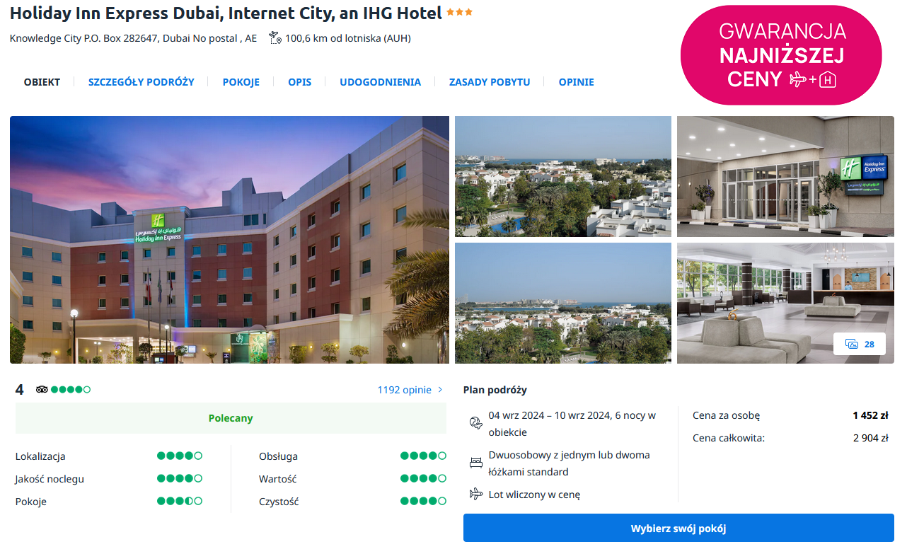Click the Gwarancja najniższej ceny badge
This screenshot has height=549, width=907.
781,55
